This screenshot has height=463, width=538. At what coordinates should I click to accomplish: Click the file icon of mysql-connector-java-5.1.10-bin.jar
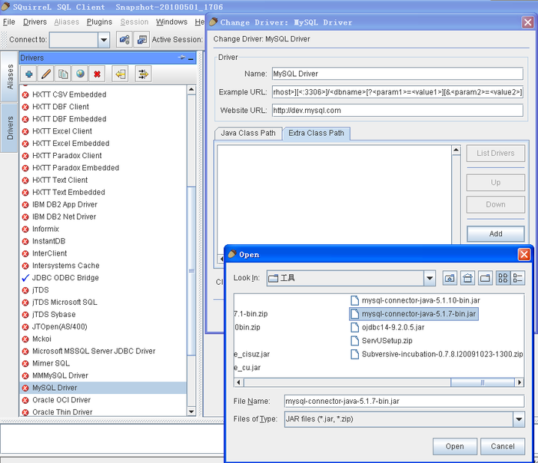[x=355, y=300]
